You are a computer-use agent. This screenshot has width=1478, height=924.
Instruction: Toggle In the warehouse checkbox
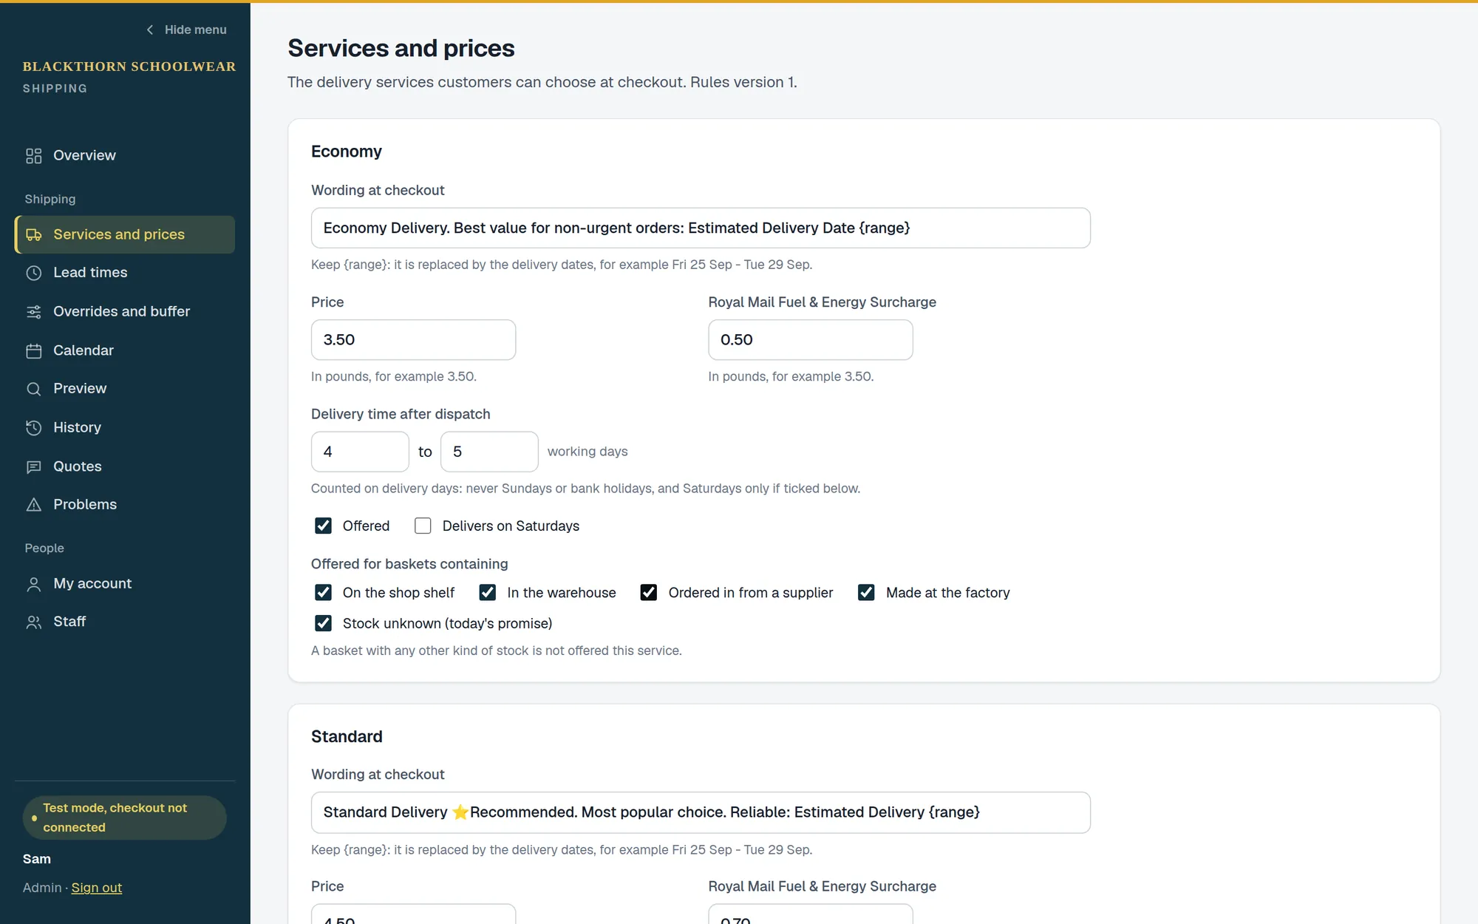click(x=488, y=592)
